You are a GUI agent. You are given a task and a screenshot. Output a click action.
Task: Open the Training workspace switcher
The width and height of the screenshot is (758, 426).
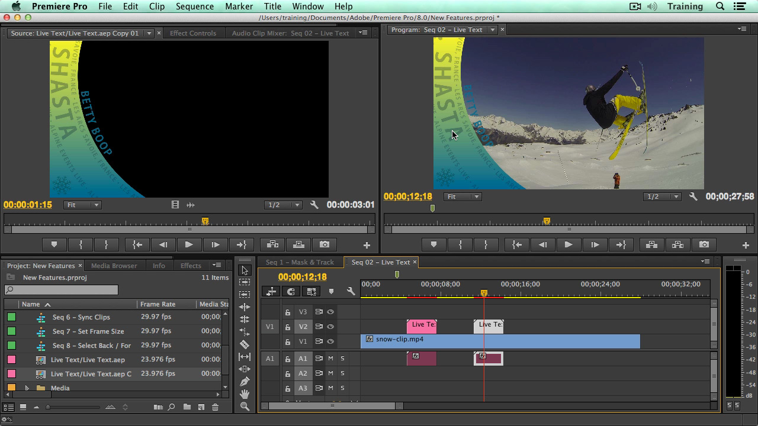[685, 7]
